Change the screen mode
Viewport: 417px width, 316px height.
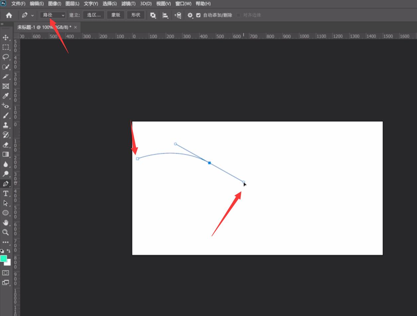point(6,283)
